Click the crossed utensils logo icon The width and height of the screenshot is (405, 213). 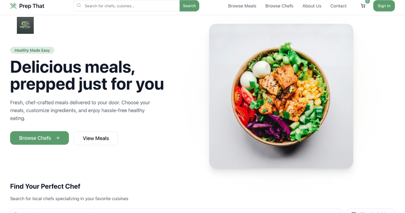click(13, 6)
